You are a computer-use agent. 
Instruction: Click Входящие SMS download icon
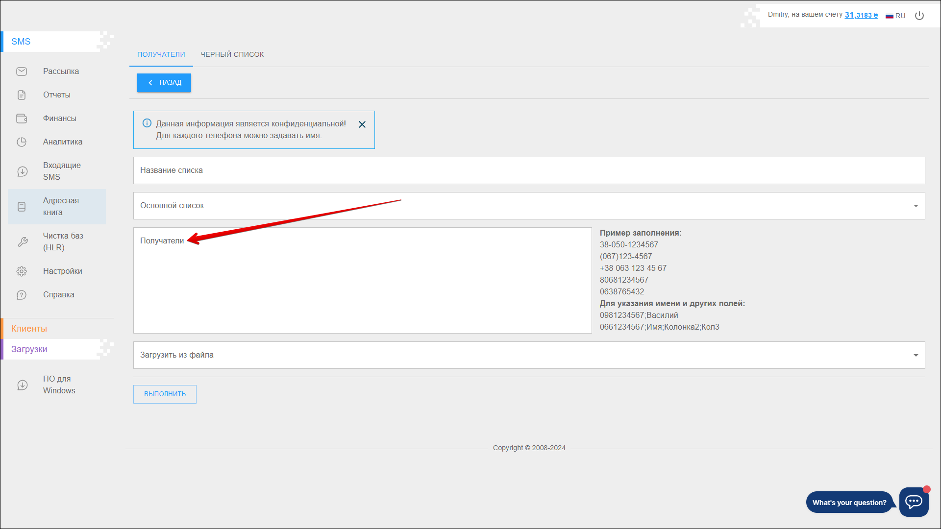pos(22,171)
